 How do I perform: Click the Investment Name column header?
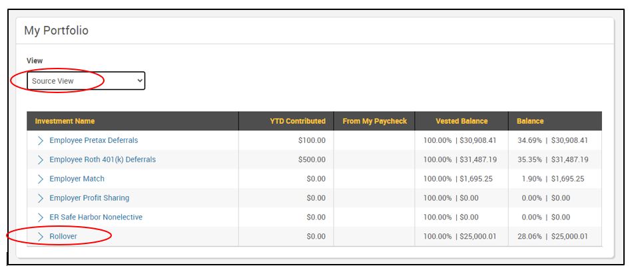point(65,121)
